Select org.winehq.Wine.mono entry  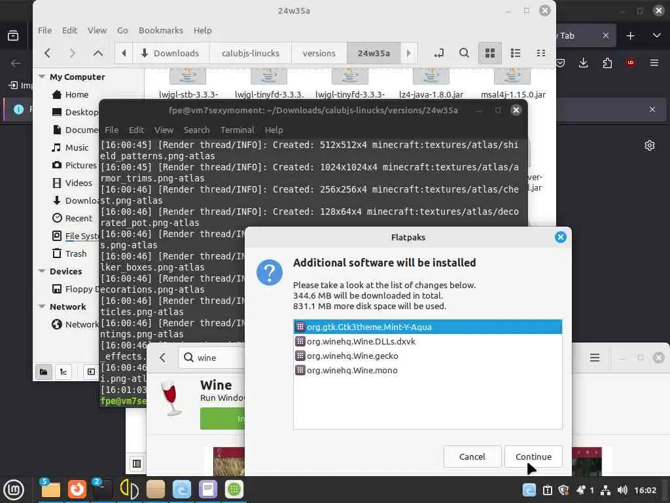428,371
